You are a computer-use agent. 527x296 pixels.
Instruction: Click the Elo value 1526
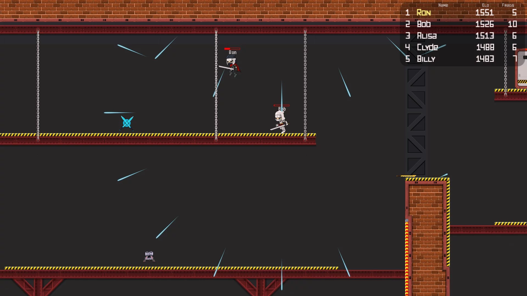[x=484, y=24]
